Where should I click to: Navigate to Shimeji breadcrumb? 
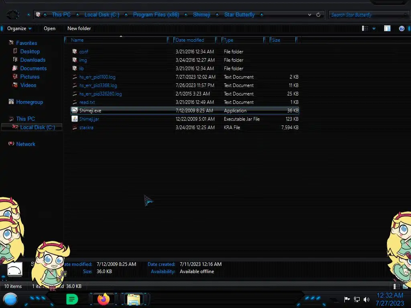(201, 15)
